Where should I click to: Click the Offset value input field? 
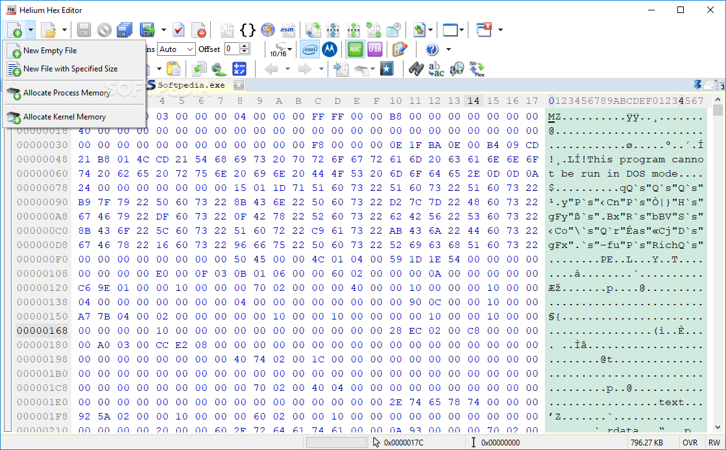click(x=232, y=49)
